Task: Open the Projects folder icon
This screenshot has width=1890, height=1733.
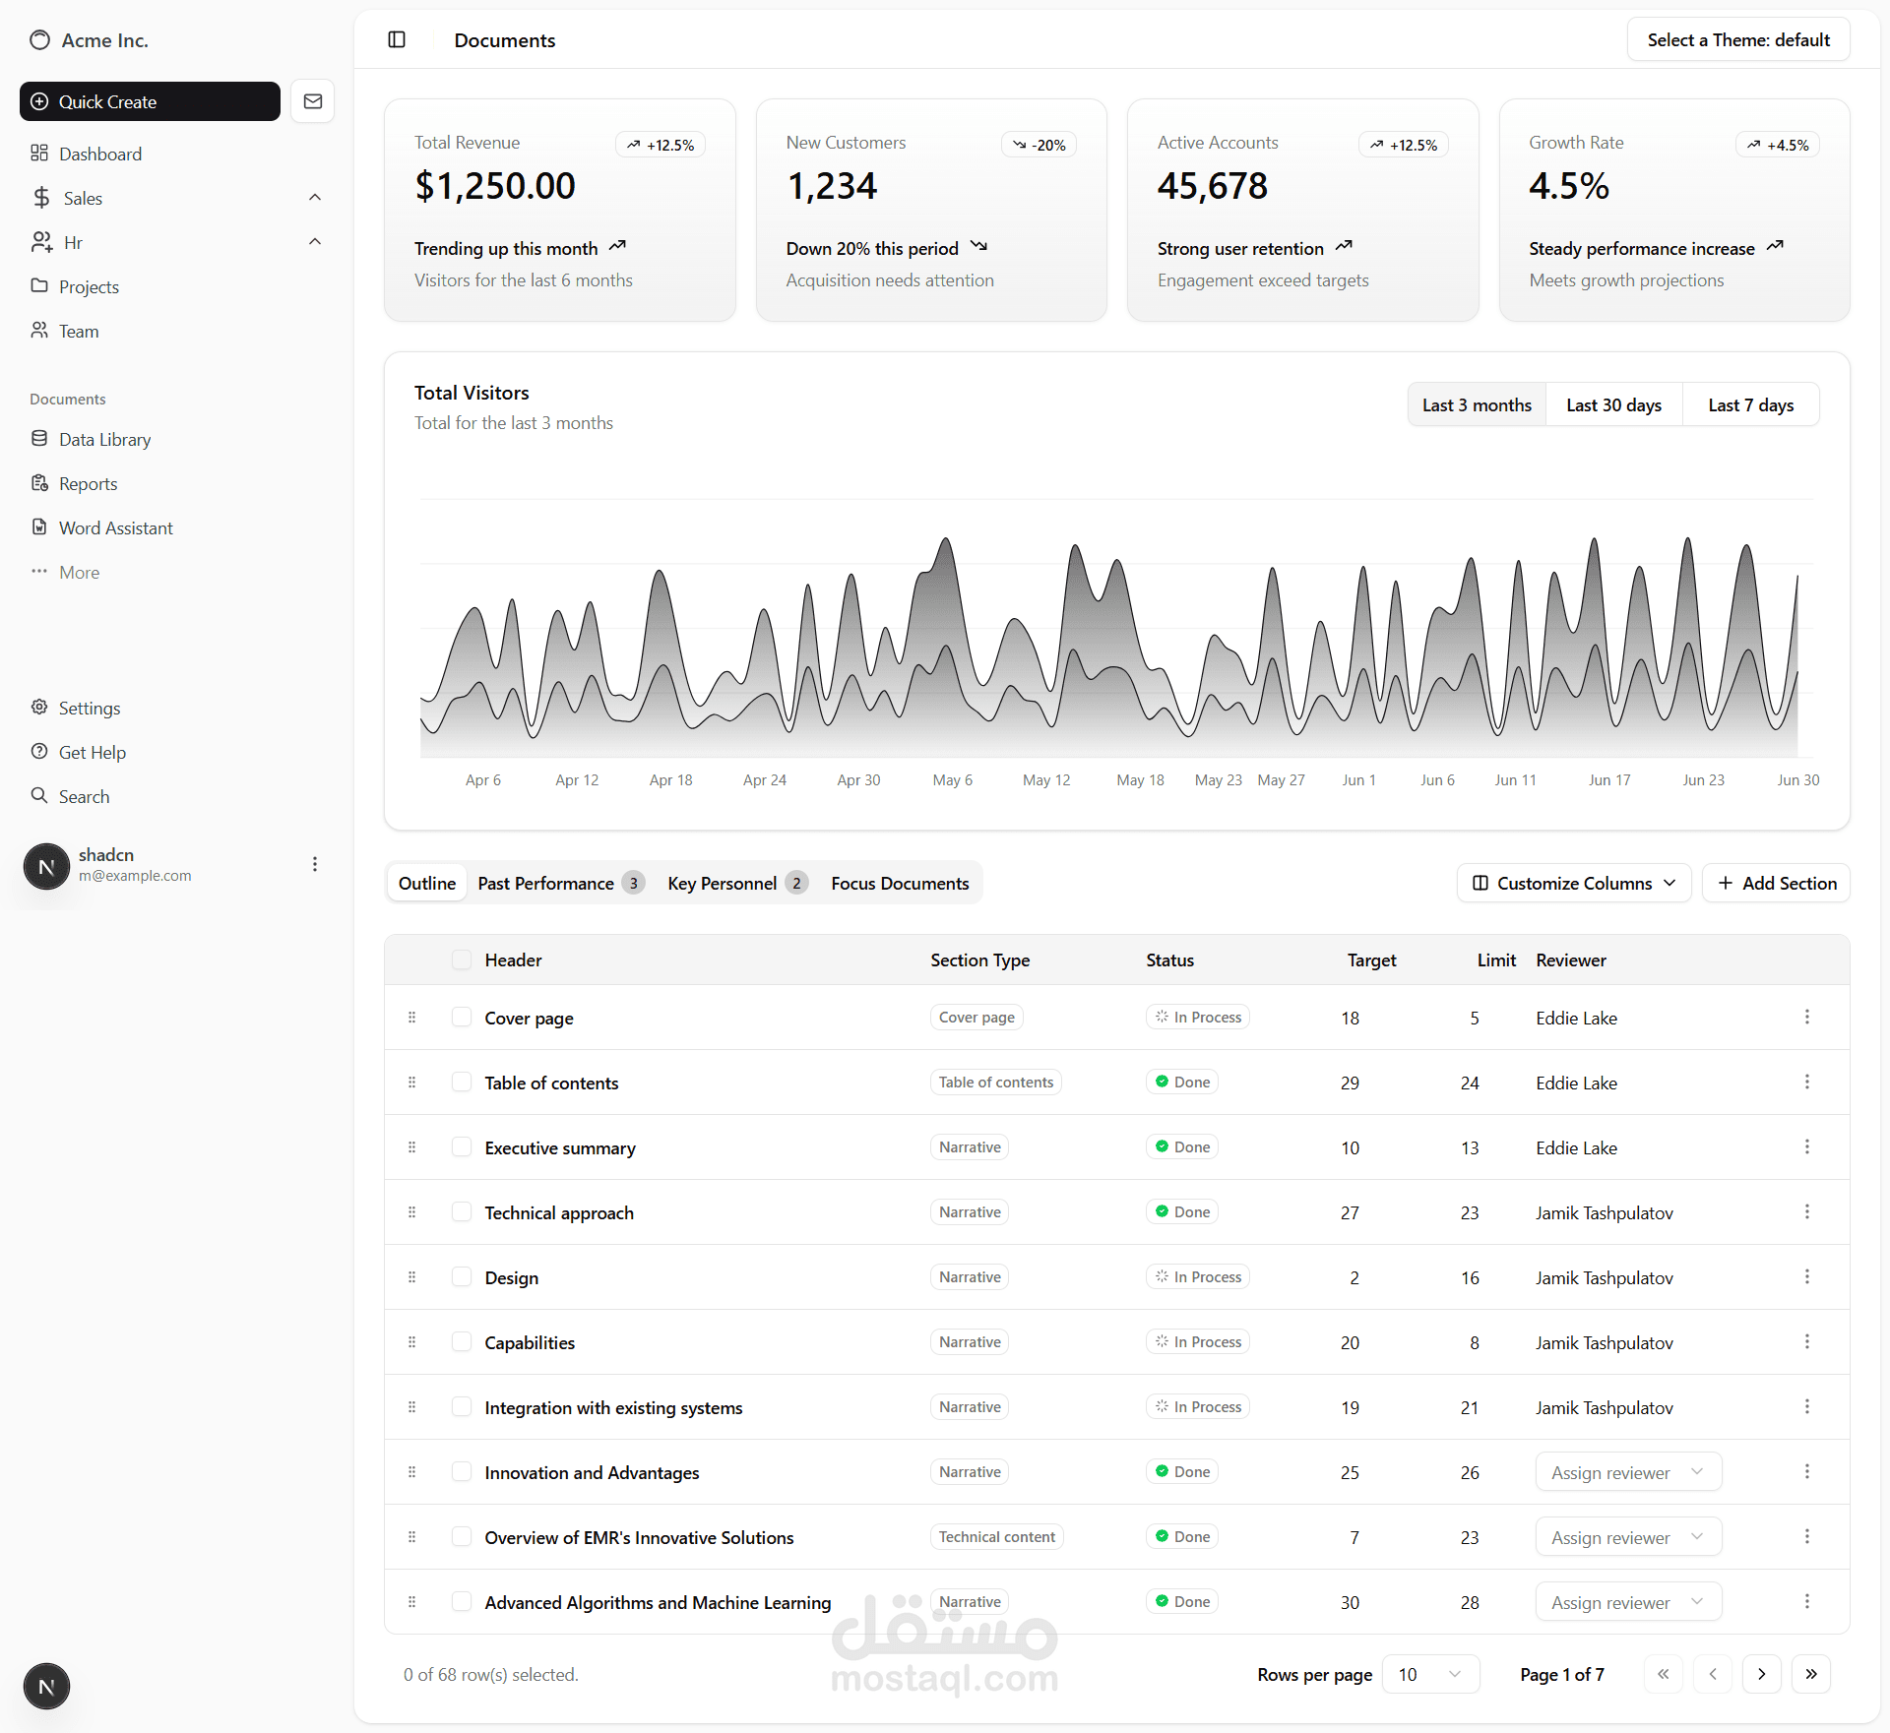Action: (x=40, y=286)
